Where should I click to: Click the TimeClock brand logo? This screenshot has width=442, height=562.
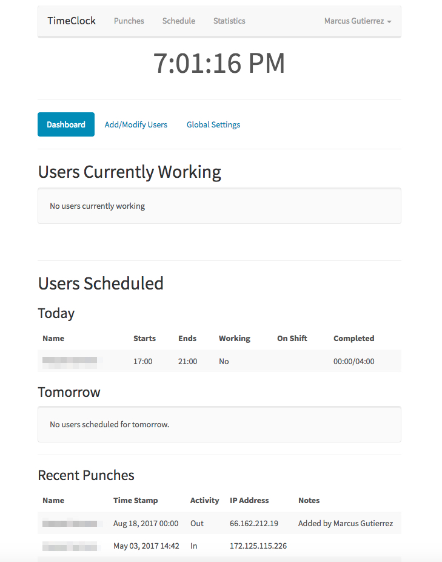coord(71,20)
